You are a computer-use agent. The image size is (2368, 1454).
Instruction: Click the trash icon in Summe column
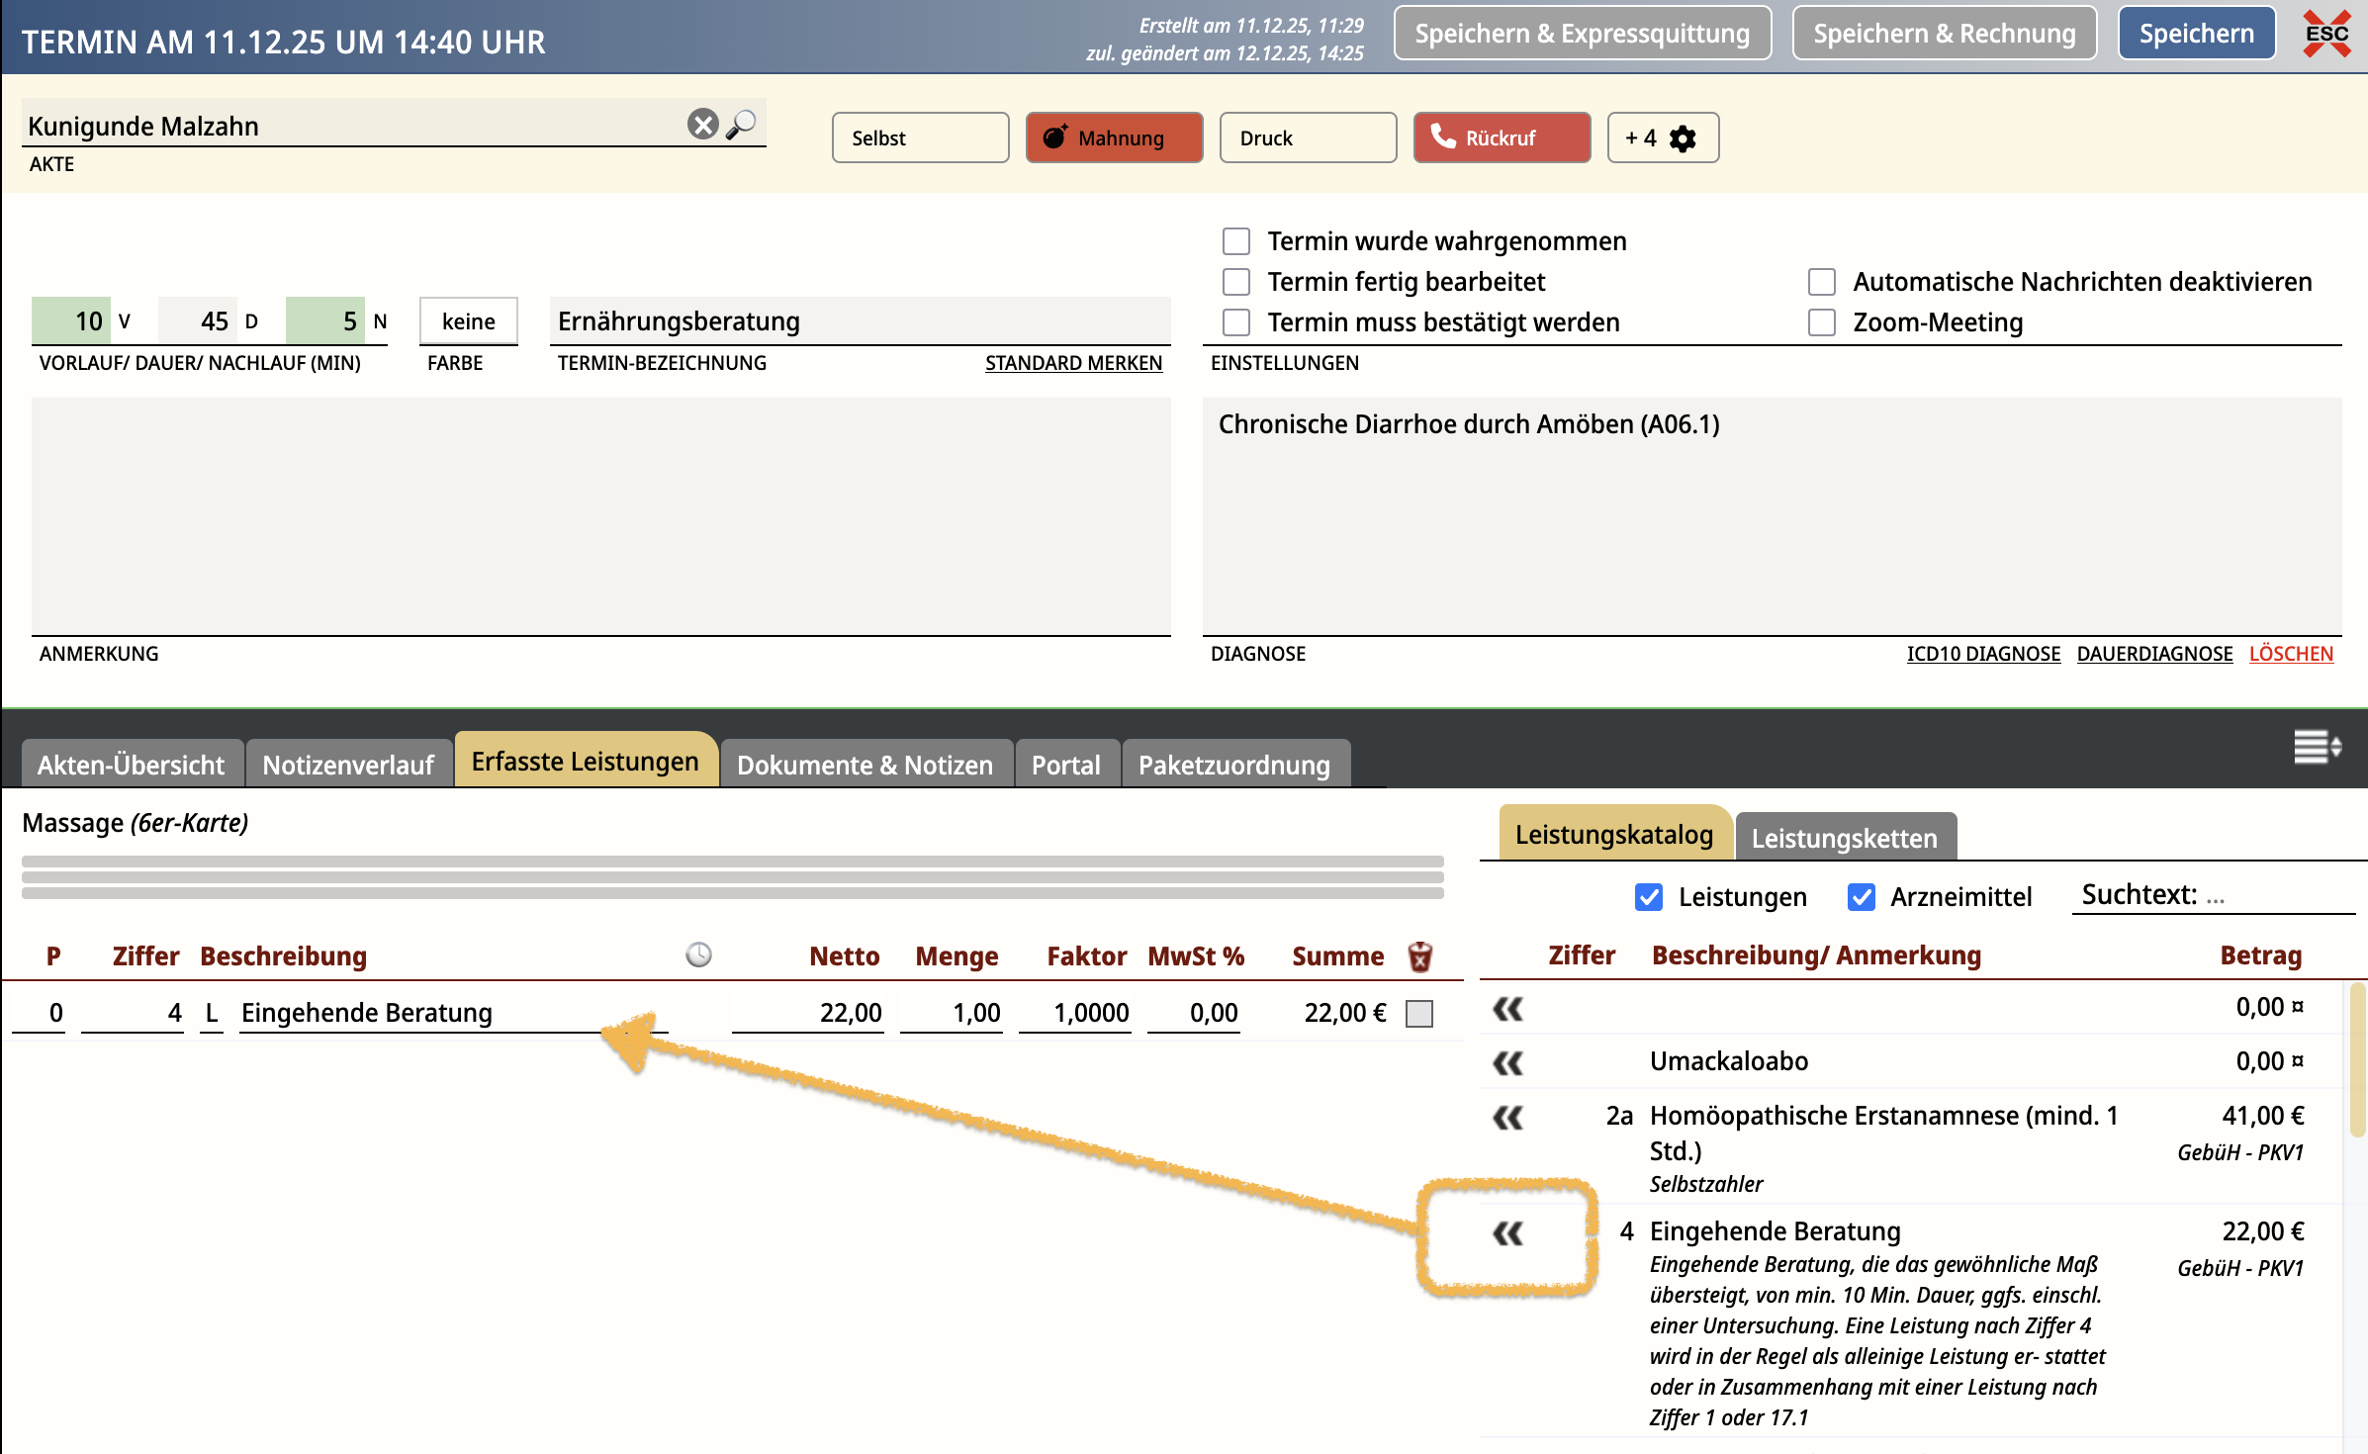1419,956
